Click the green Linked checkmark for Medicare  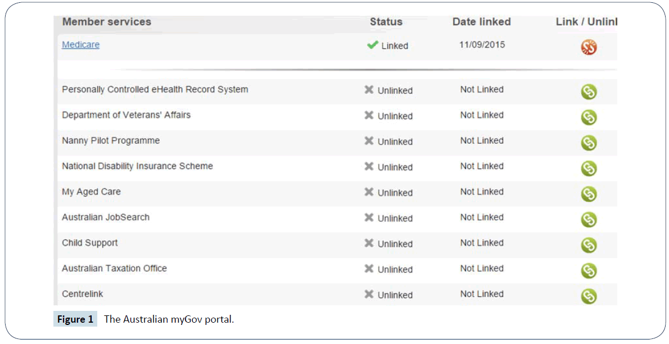point(372,45)
